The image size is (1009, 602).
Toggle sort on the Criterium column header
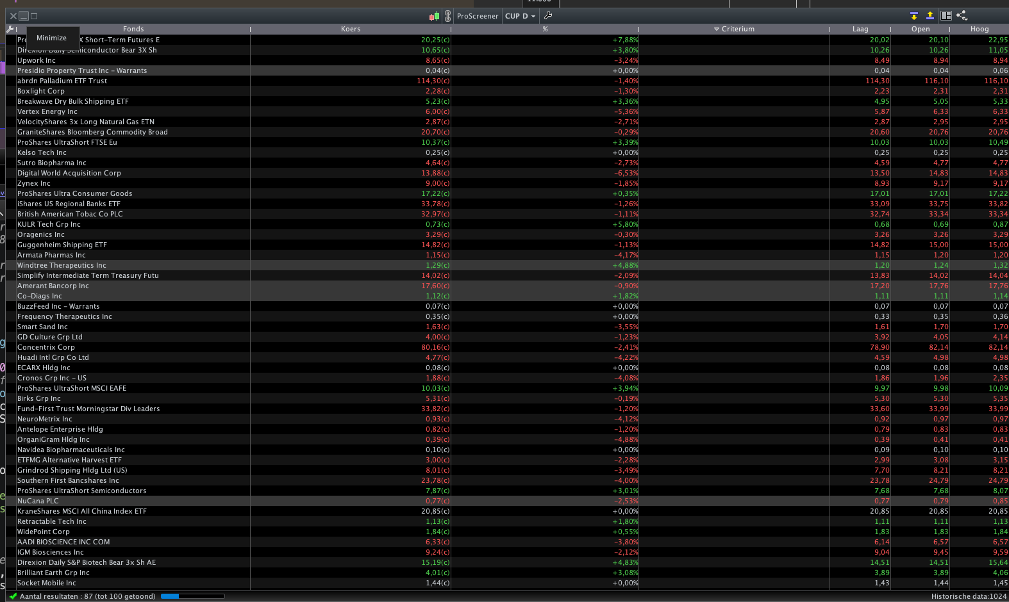tap(735, 29)
